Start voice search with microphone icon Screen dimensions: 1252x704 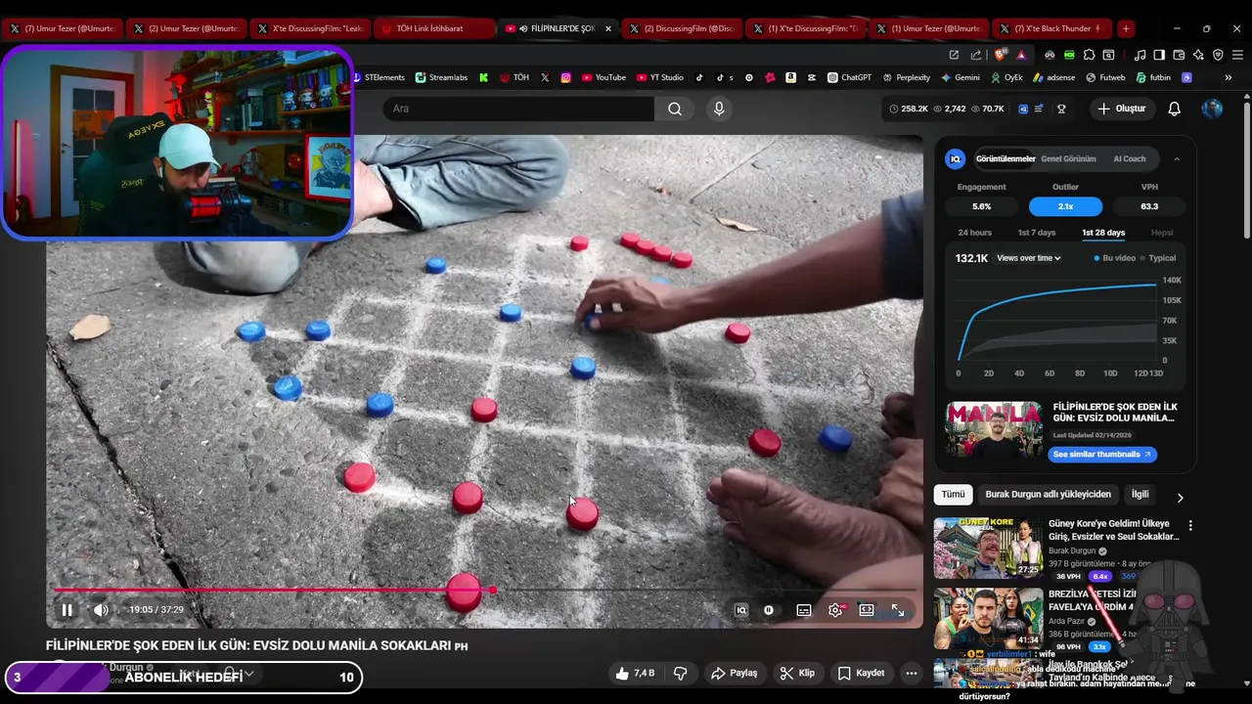click(x=719, y=109)
